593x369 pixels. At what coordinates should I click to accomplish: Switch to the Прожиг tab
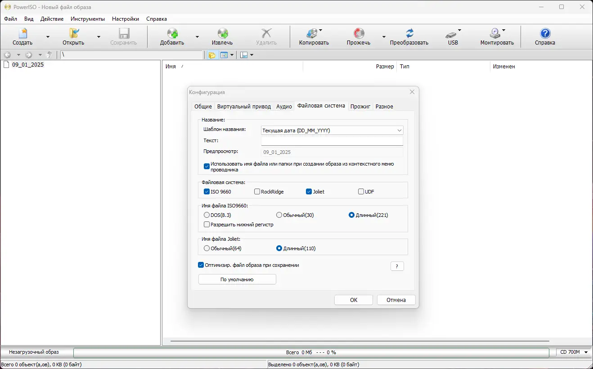(x=360, y=107)
